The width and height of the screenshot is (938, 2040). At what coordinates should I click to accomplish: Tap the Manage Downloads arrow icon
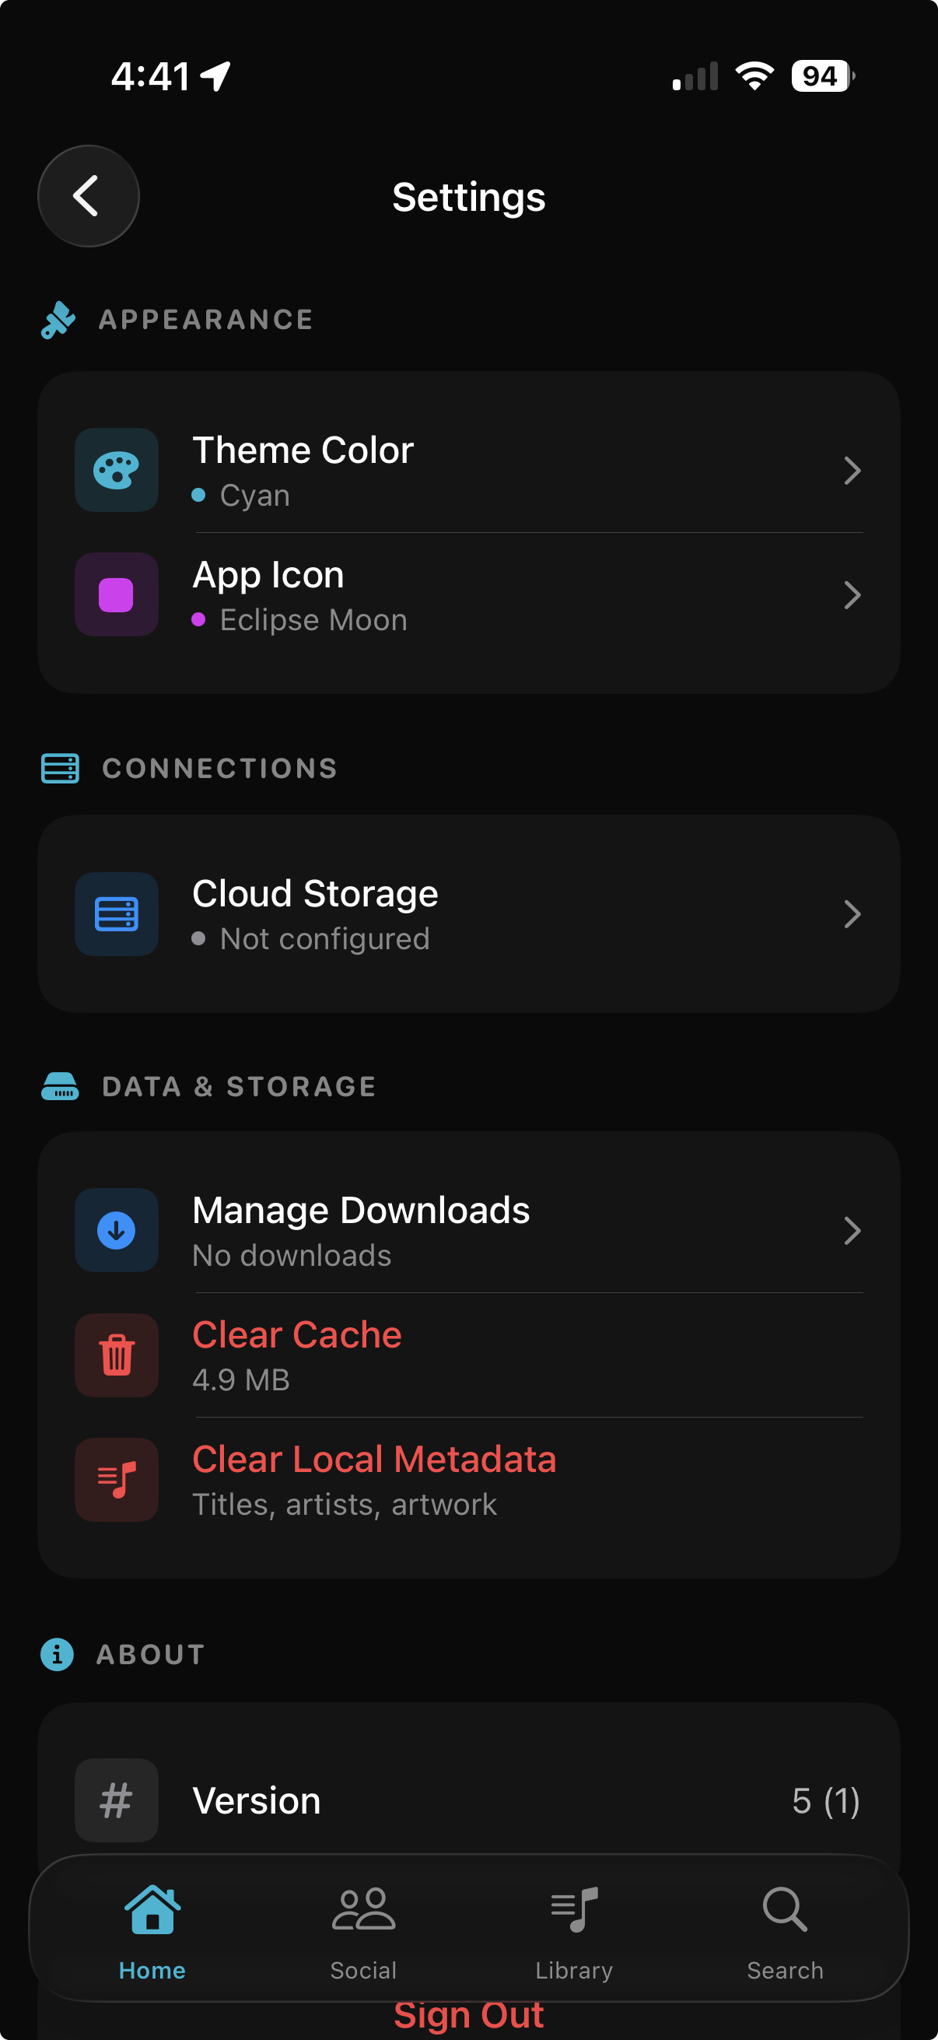tap(117, 1230)
